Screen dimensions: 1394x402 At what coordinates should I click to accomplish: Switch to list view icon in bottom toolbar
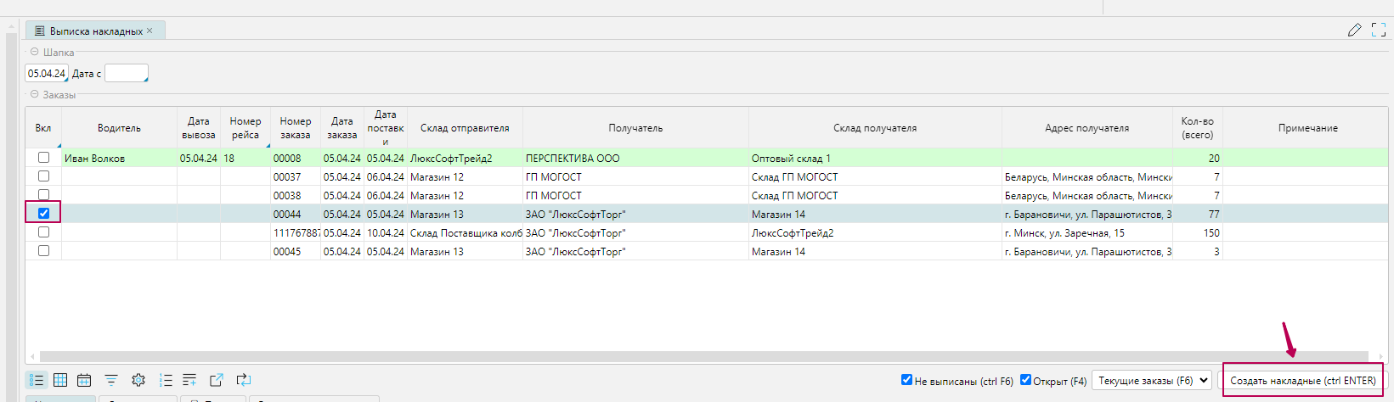coord(37,380)
